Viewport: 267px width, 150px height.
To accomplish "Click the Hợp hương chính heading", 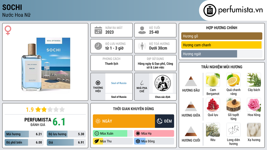I will pos(222,28).
